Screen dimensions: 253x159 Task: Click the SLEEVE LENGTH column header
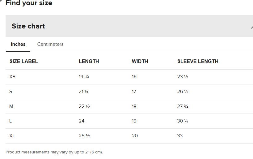(x=198, y=61)
